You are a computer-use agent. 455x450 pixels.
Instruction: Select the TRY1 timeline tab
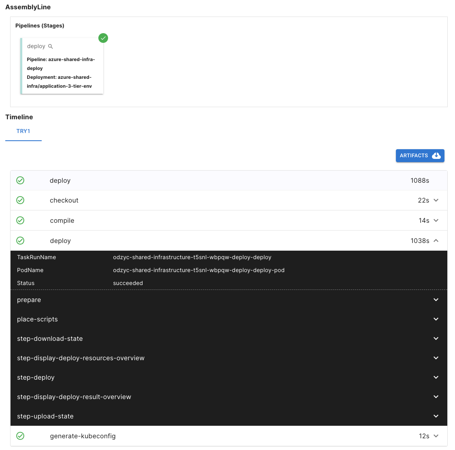pos(23,131)
